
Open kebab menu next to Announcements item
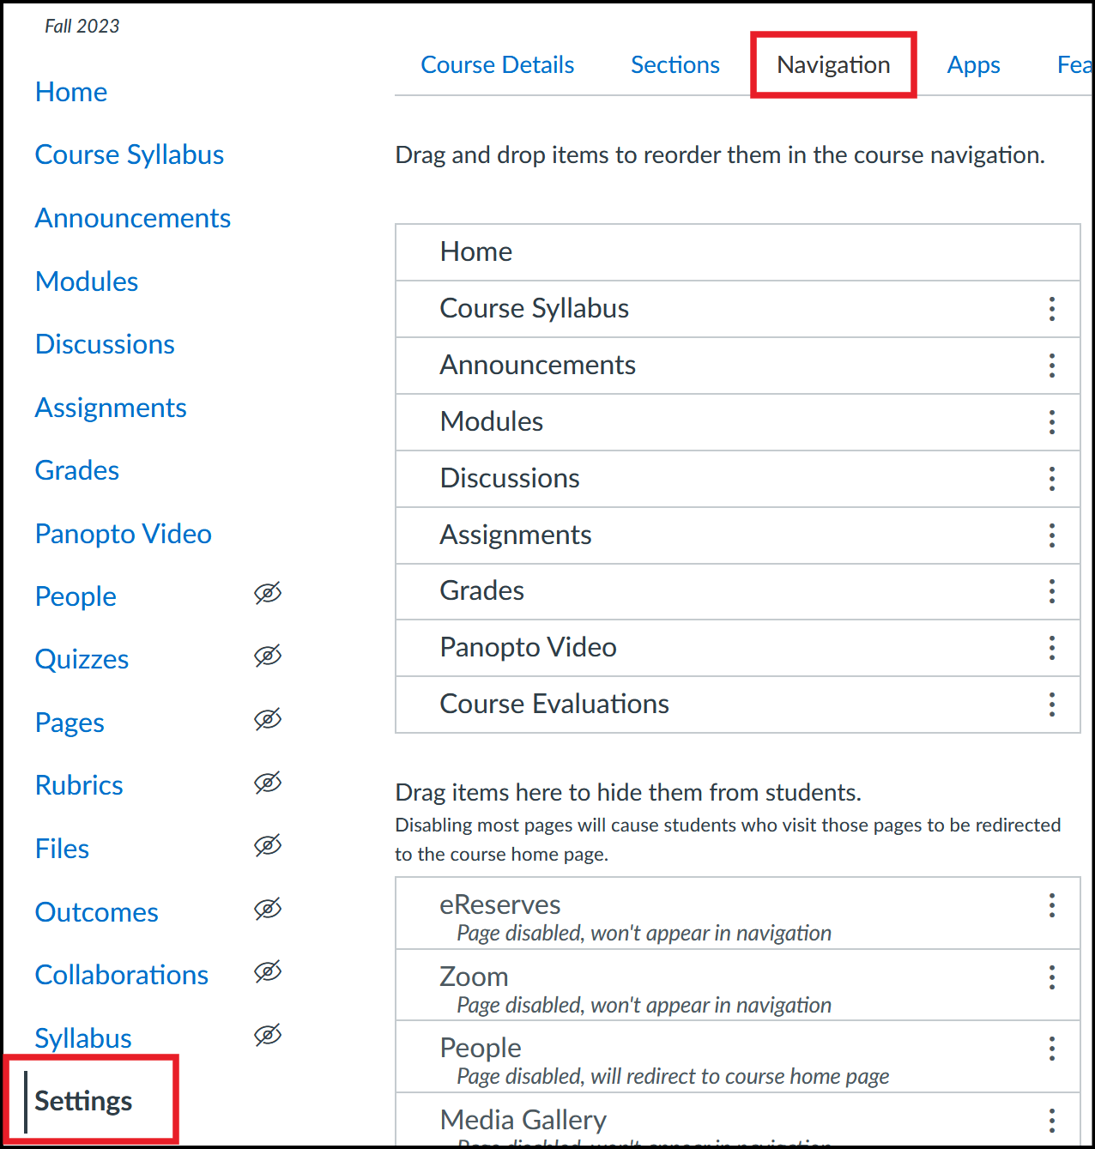1051,366
